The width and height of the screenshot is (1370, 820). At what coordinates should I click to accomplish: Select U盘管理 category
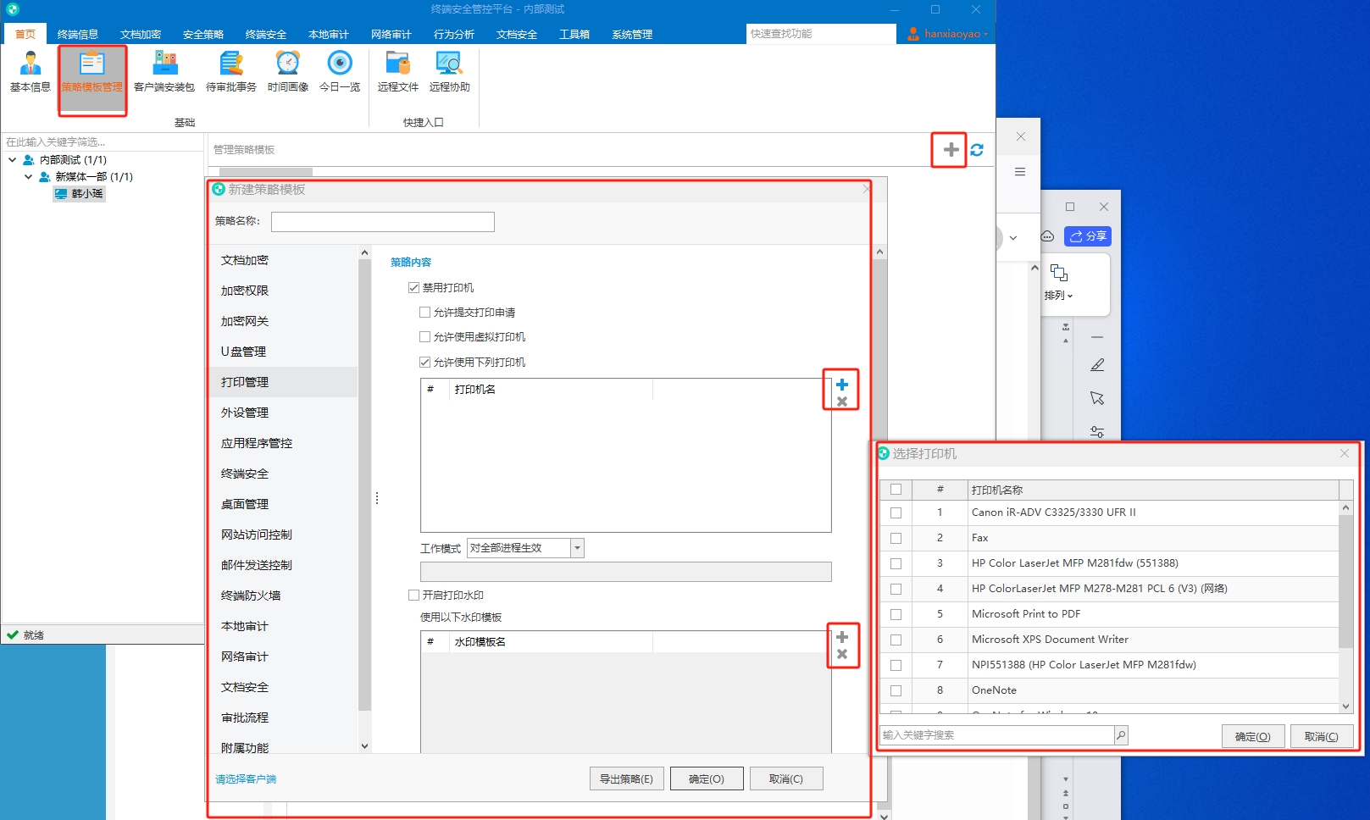283,352
